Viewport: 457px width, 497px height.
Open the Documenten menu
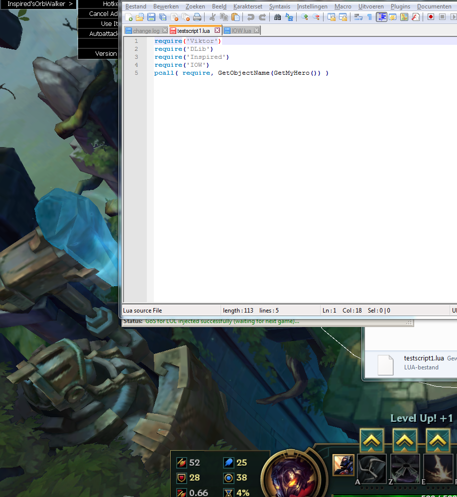(x=434, y=6)
